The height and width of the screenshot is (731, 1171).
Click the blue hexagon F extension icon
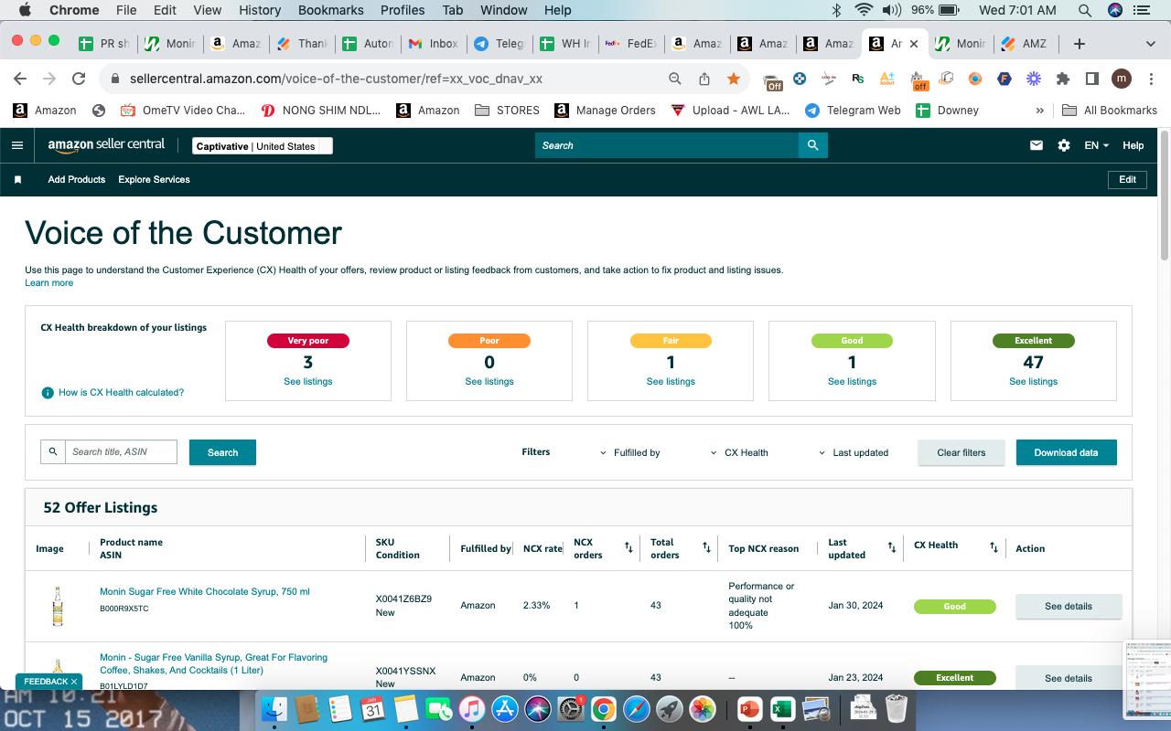[x=1004, y=79]
